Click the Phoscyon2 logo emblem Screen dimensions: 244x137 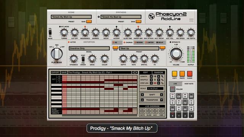[151, 16]
